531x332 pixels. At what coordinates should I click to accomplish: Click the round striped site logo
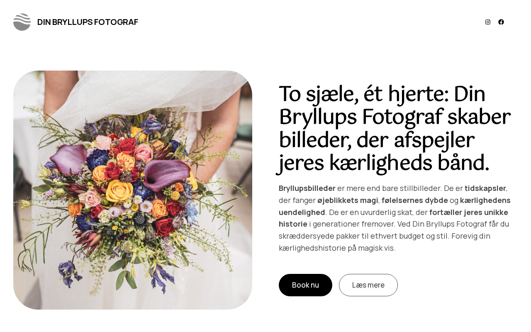coord(22,22)
